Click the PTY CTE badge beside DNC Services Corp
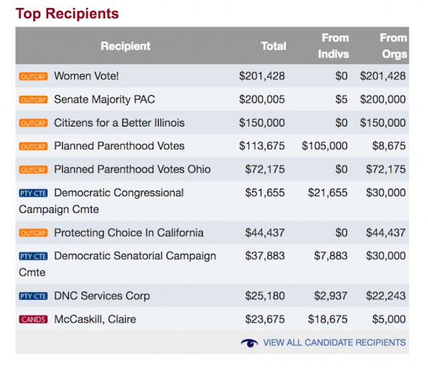 pyautogui.click(x=33, y=296)
